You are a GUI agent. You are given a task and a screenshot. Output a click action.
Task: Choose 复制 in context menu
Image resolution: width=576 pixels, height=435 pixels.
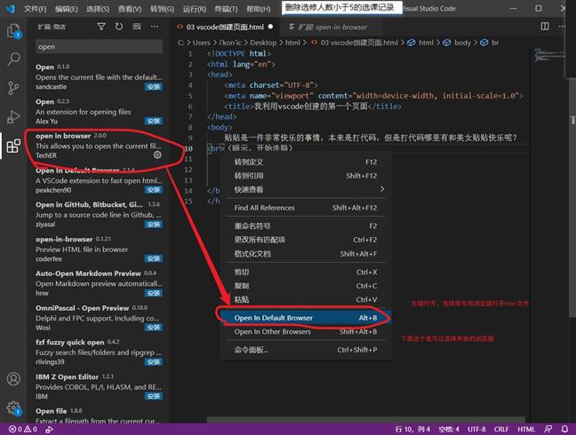[306, 286]
